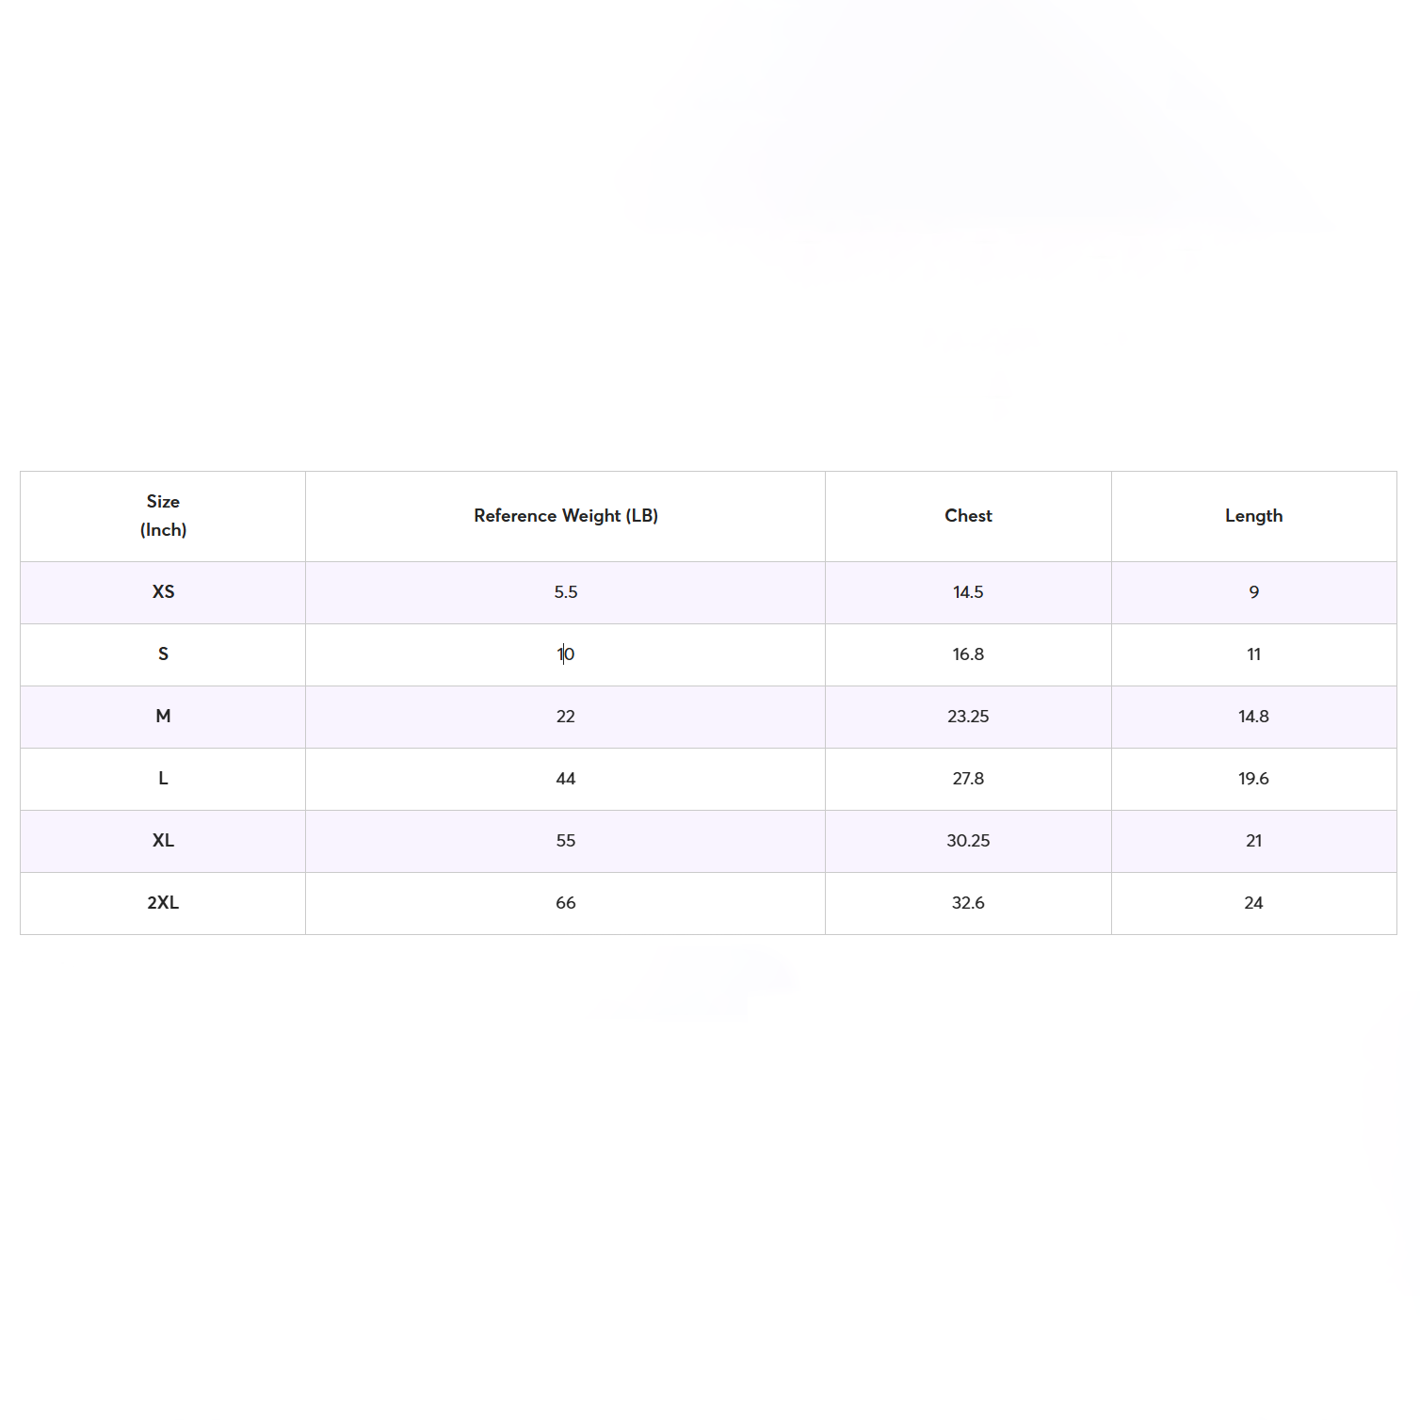Place cursor in the 10 weight cell
The image size is (1420, 1420).
click(x=566, y=654)
